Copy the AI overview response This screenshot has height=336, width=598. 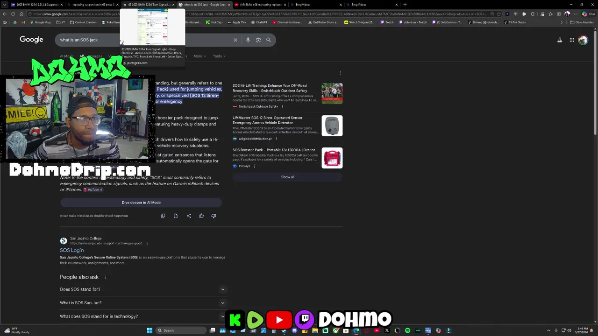pyautogui.click(x=163, y=216)
